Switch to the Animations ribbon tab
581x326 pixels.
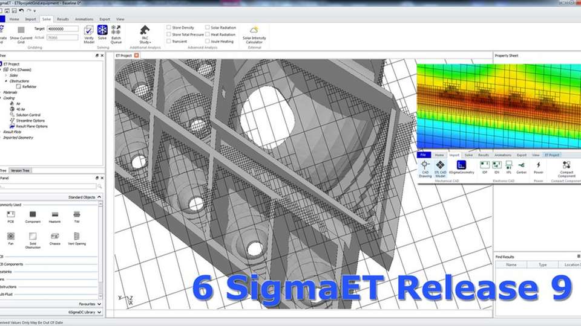(x=84, y=19)
